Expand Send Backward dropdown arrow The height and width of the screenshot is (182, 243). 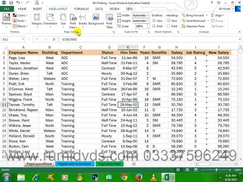tap(208, 21)
